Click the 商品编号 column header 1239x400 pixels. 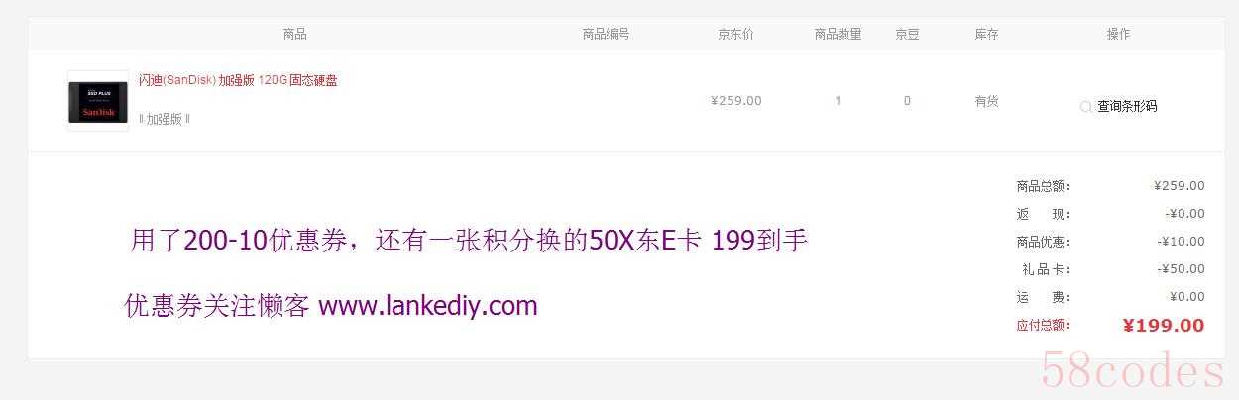pyautogui.click(x=606, y=34)
